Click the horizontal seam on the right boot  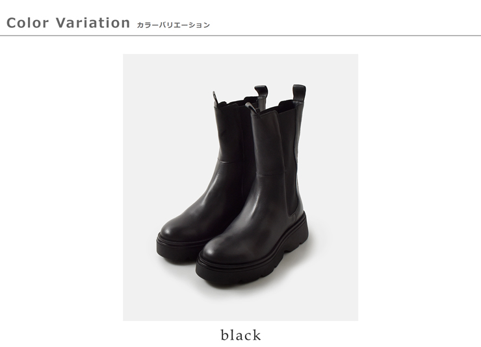coord(270,174)
